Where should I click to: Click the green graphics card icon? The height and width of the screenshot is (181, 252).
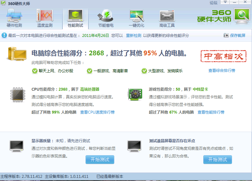click(x=135, y=94)
